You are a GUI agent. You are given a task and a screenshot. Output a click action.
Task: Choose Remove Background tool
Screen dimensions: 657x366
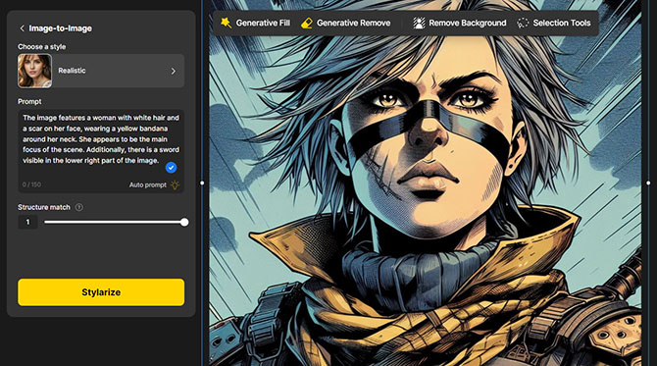(460, 23)
